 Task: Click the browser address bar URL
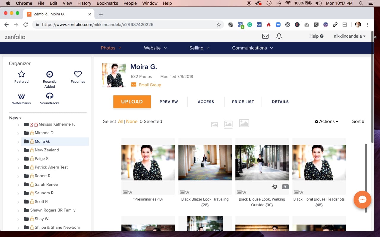(98, 25)
